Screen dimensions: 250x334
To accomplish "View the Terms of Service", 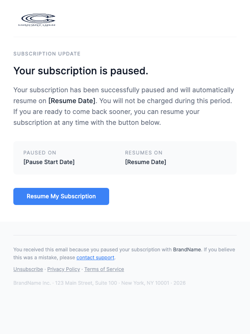I will (x=104, y=269).
